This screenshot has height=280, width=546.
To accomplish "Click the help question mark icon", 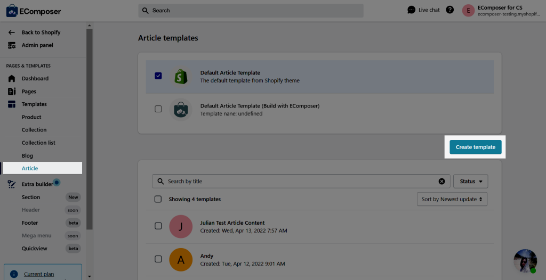I will [x=450, y=10].
